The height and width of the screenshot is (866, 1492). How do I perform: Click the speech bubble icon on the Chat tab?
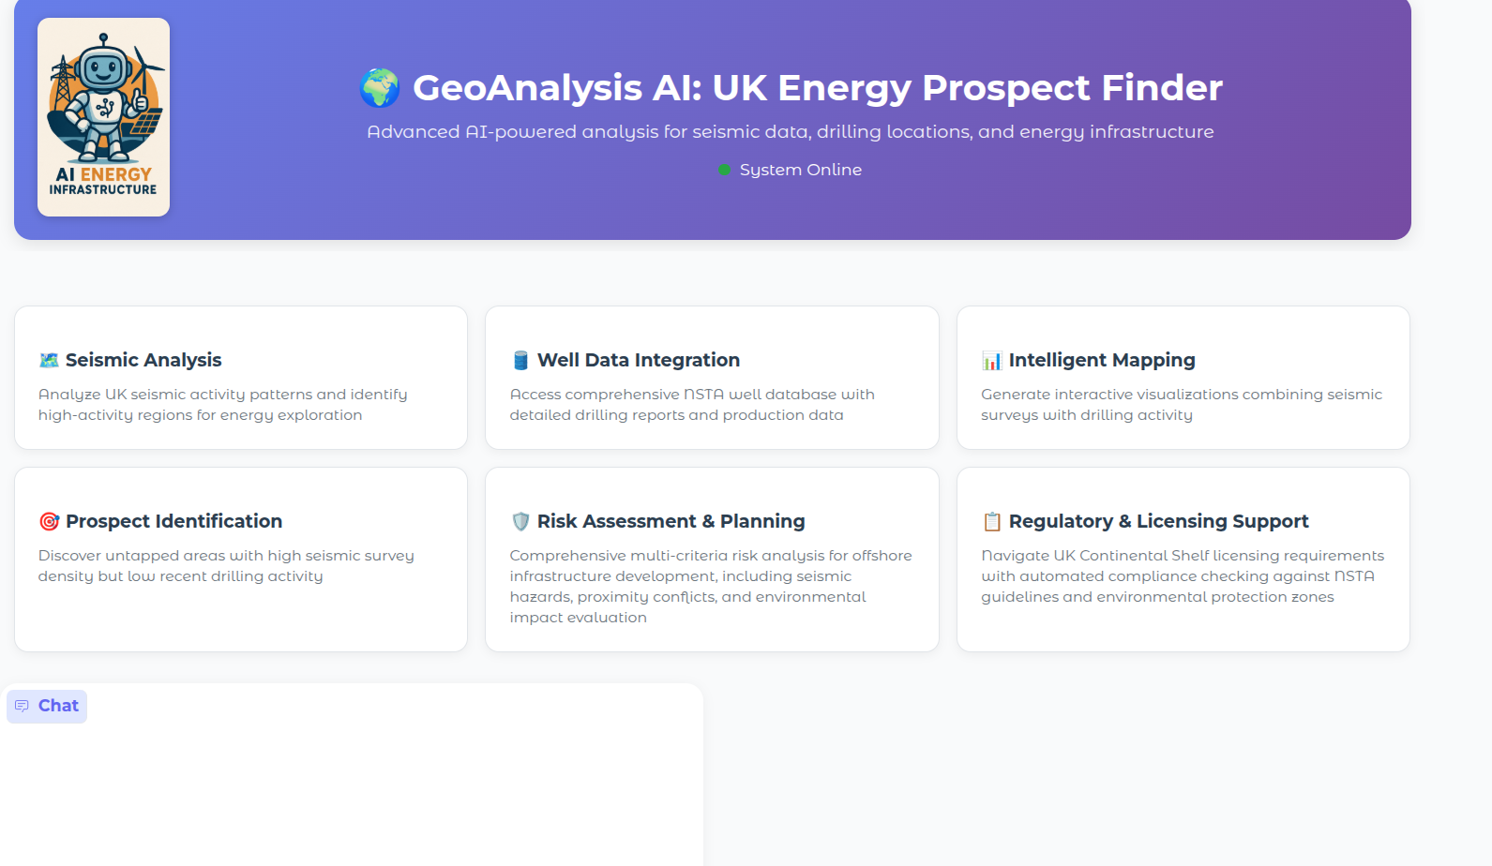(x=22, y=706)
